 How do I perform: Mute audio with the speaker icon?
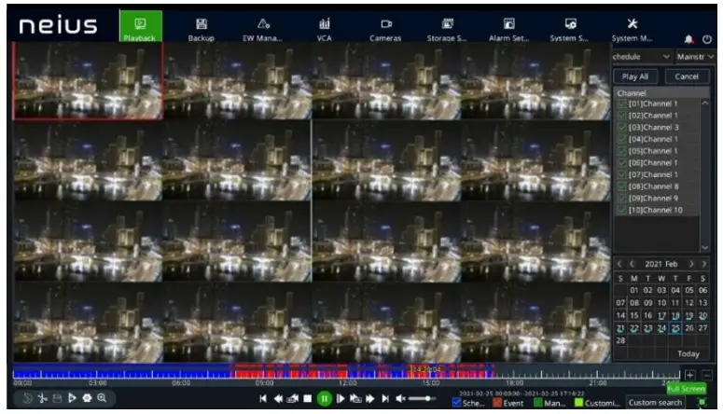(401, 399)
